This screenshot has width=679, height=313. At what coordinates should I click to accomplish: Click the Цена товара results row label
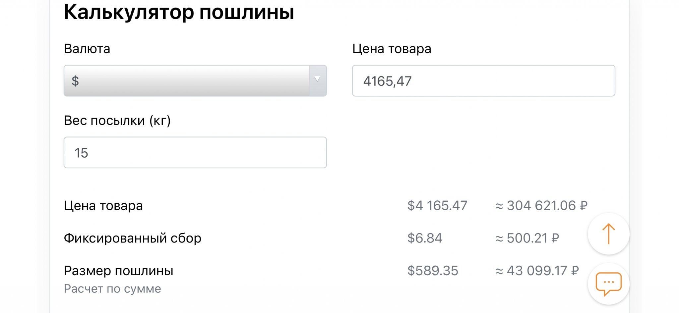tap(103, 206)
